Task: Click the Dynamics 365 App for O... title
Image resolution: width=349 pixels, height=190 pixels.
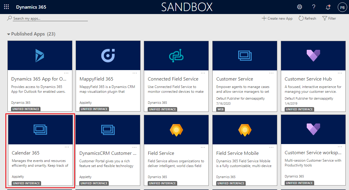Action: click(x=39, y=79)
